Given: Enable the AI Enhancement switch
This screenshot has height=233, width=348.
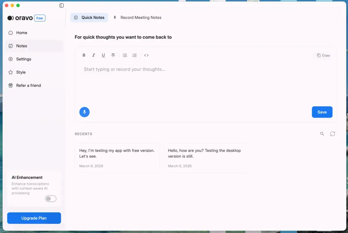Looking at the screenshot, I should [51, 199].
